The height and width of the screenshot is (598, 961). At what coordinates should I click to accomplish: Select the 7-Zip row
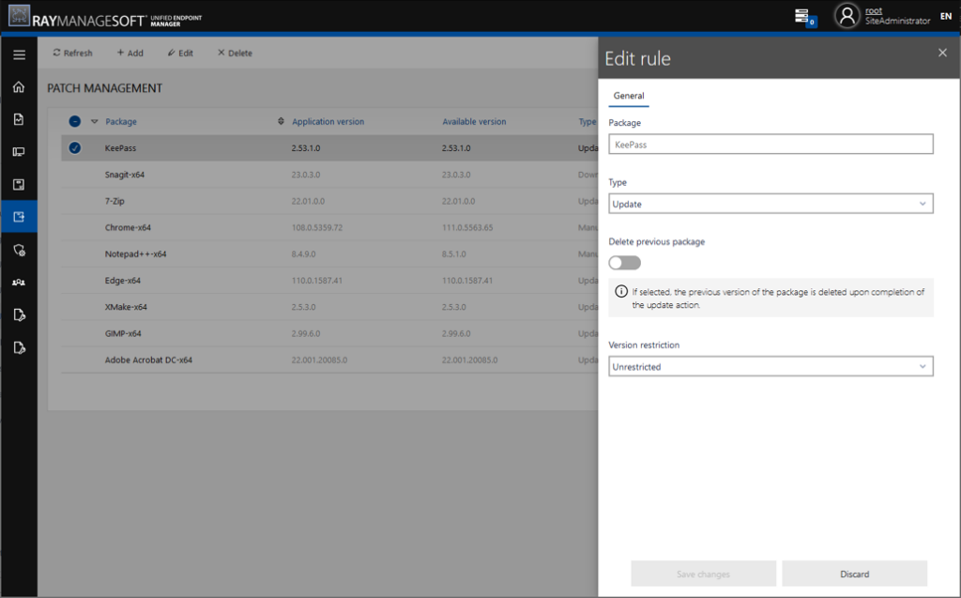click(329, 201)
